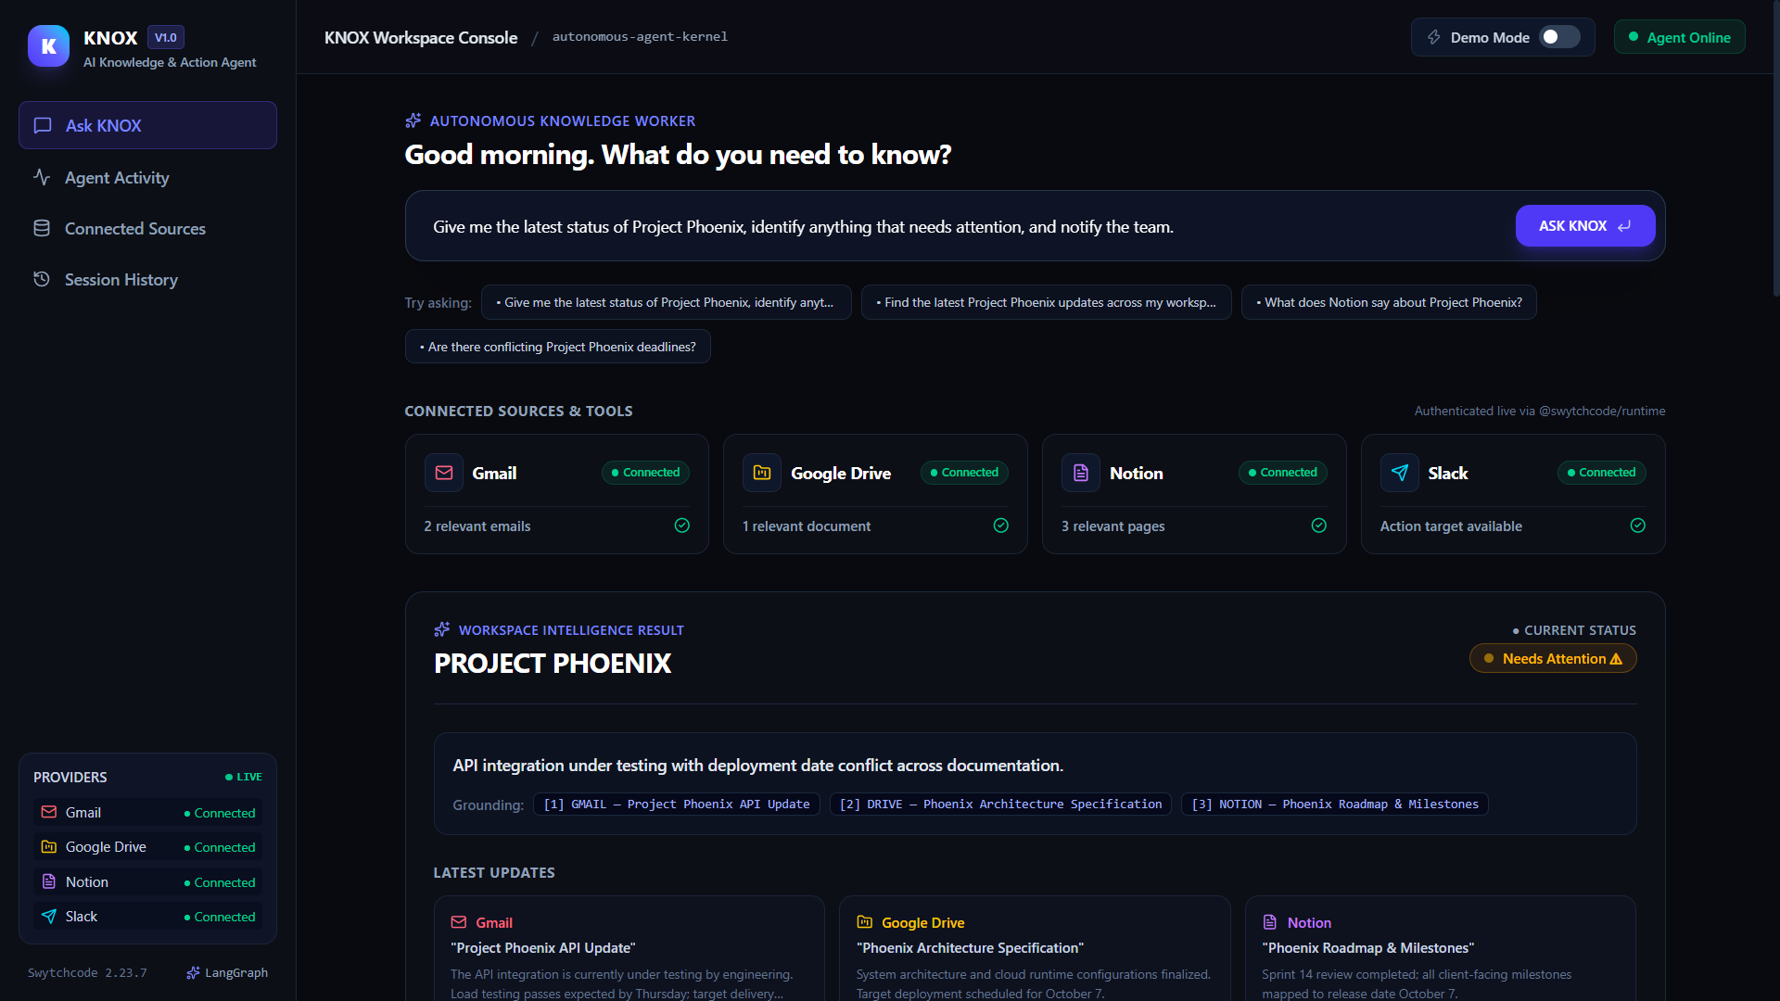Select suggestion 'Give me the latest status of Project Phoenix'
Screen dimensions: 1780x1001
(666, 302)
